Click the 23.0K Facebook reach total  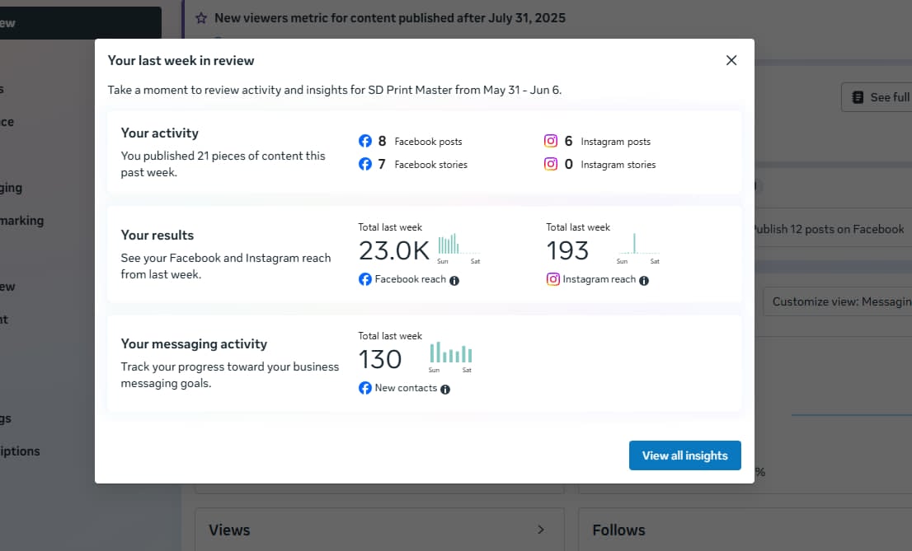pos(394,250)
